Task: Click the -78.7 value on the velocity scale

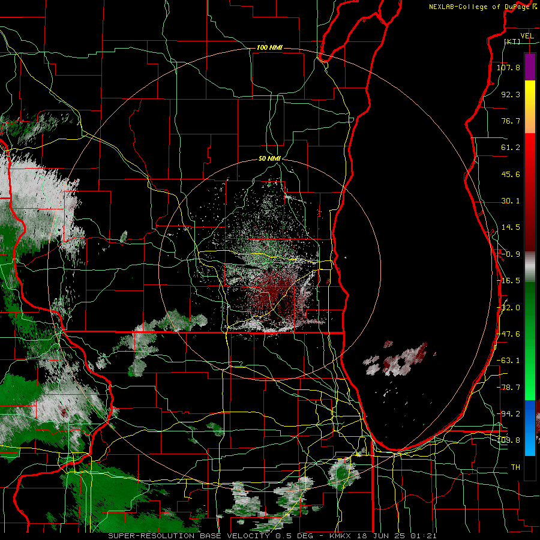Action: pyautogui.click(x=508, y=388)
